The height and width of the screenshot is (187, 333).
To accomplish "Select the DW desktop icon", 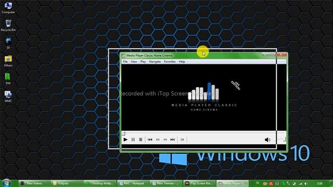I will point(8,78).
